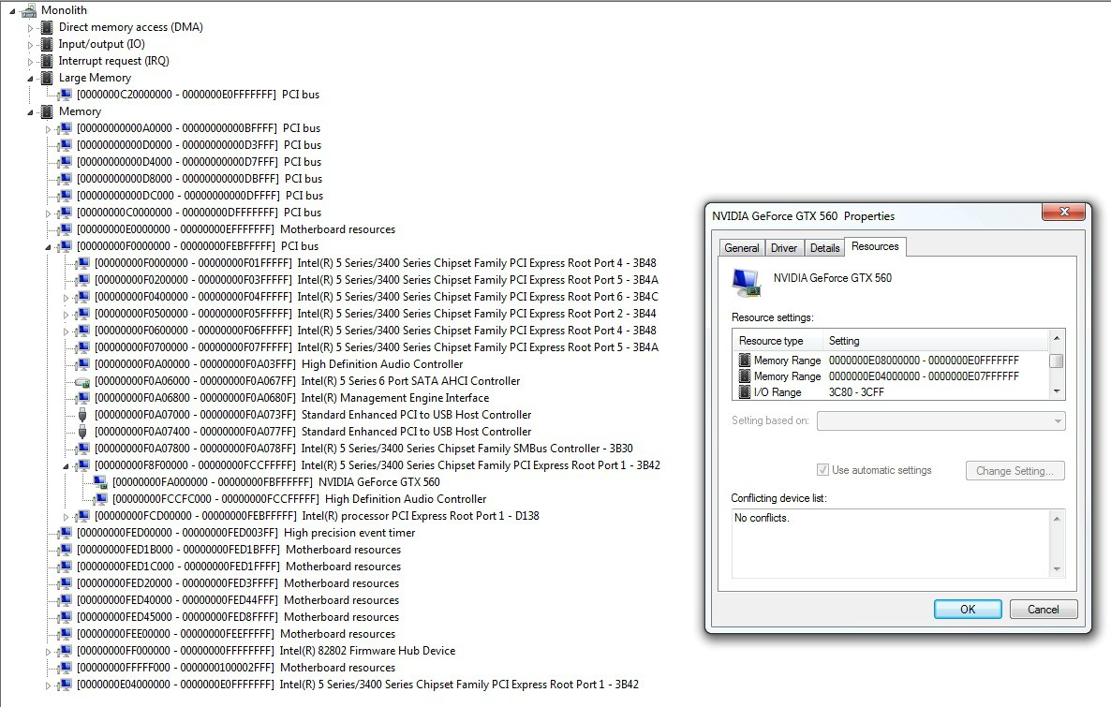Image resolution: width=1111 pixels, height=707 pixels.
Task: Select the Monolith tree label
Action: tap(64, 10)
